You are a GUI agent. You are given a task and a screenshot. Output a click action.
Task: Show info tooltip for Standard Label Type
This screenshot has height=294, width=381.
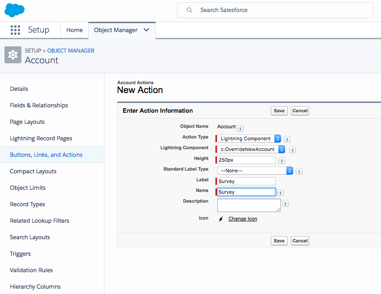[299, 171]
